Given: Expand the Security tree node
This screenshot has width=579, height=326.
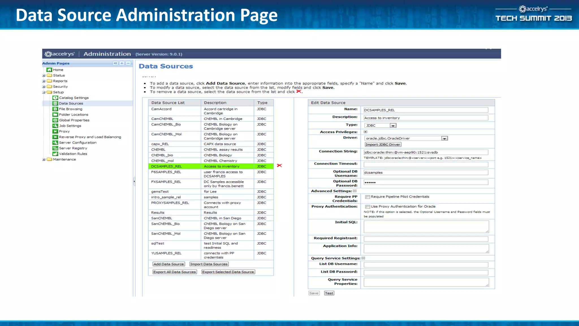Looking at the screenshot, I should [44, 87].
